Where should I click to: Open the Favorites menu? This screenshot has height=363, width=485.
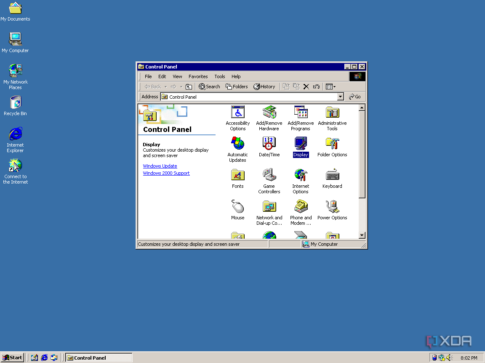tap(198, 76)
